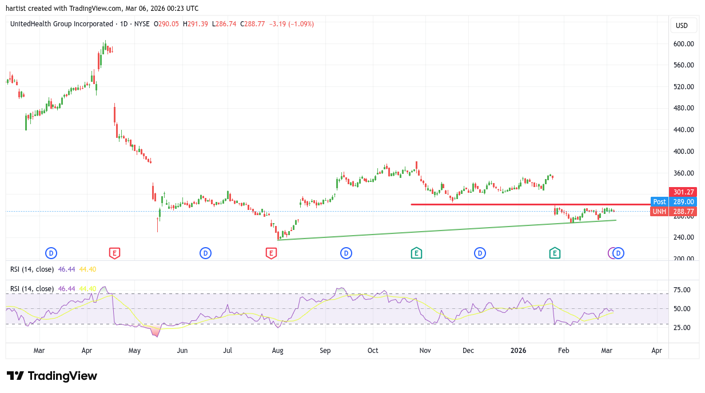This screenshot has height=393, width=705.
Task: Select the dividend D marker after December
Action: (x=480, y=253)
